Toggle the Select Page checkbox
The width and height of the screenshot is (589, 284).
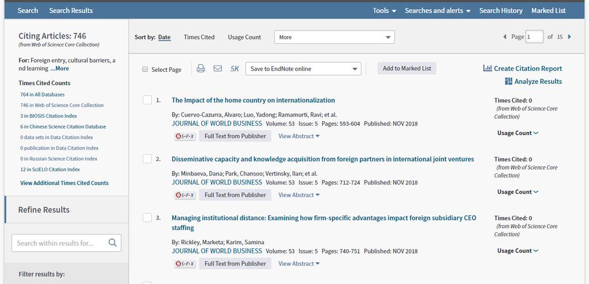click(x=145, y=69)
